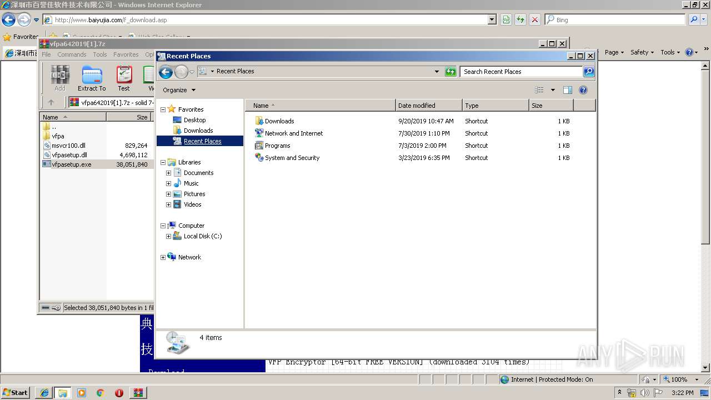Viewport: 711px width, 400px height.
Task: Click IE compatibility view icon
Action: (x=506, y=20)
